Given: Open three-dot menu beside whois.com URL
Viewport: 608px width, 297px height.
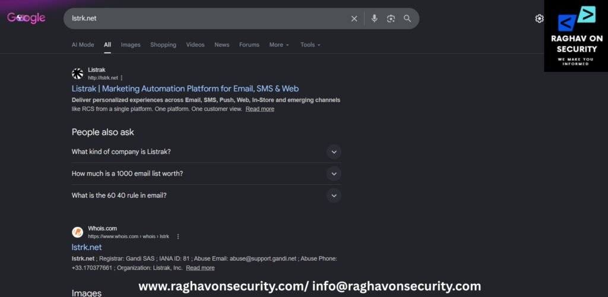Looking at the screenshot, I should (178, 236).
